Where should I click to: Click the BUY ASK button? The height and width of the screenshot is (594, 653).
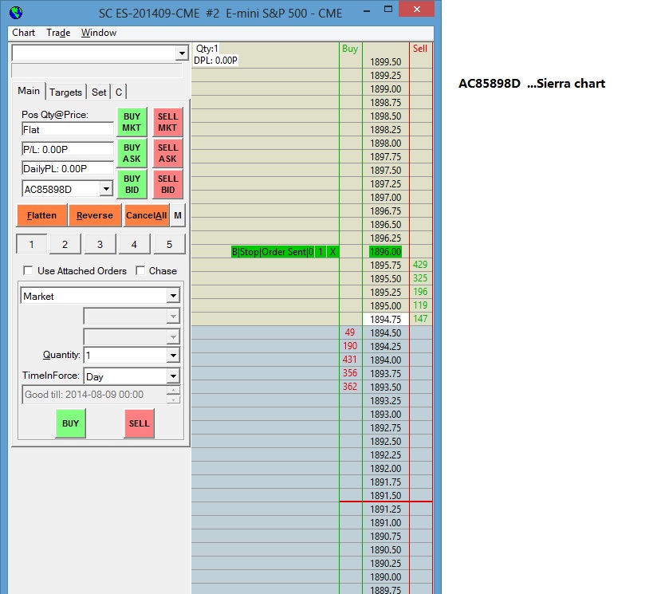(x=132, y=153)
